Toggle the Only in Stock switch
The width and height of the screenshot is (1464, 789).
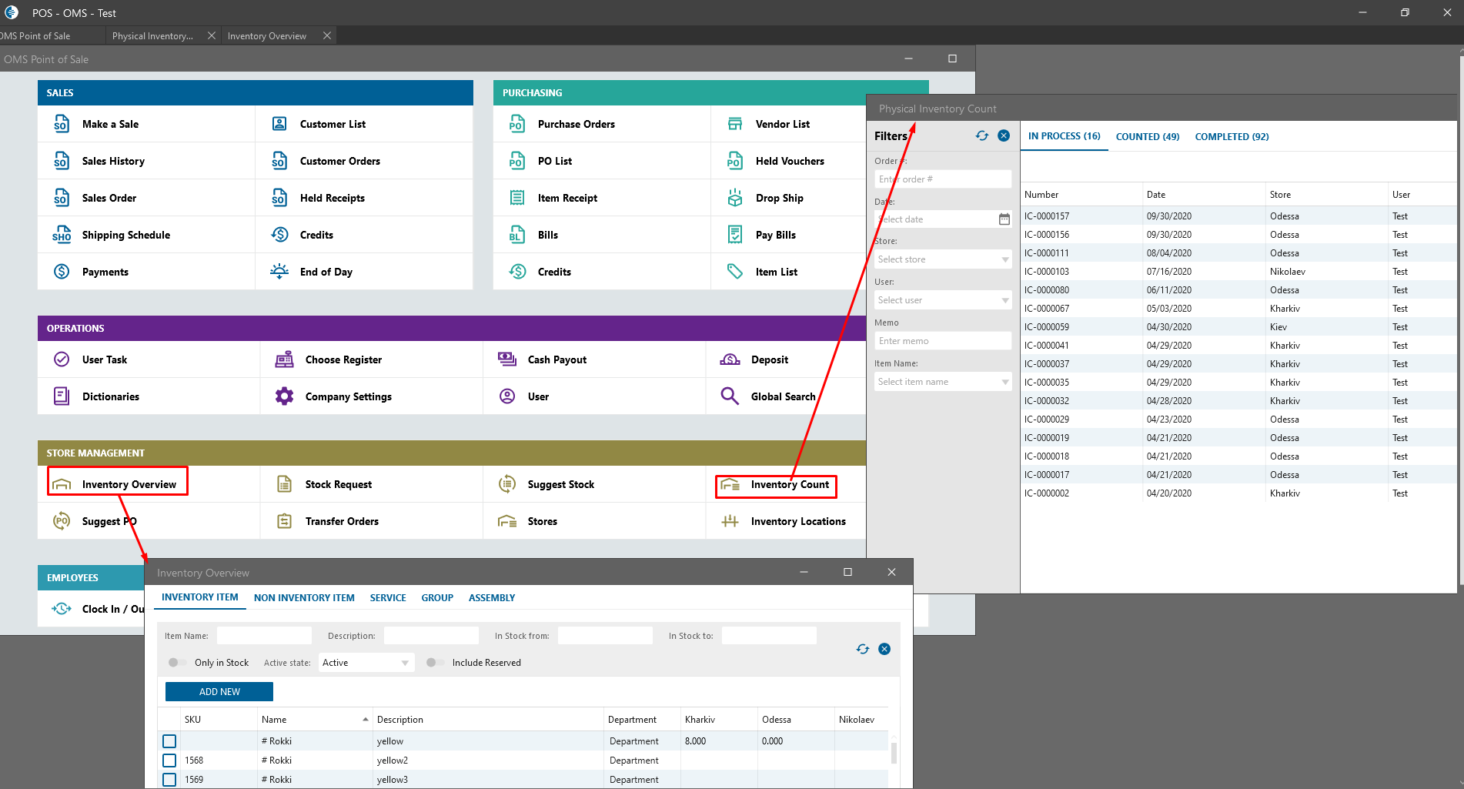pos(177,662)
